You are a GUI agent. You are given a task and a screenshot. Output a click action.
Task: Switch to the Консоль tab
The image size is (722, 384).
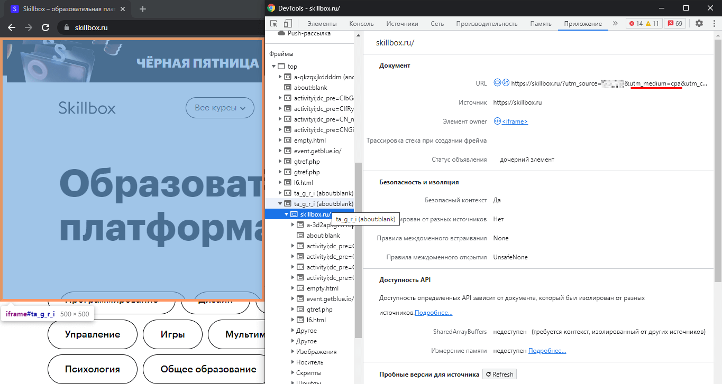(361, 24)
